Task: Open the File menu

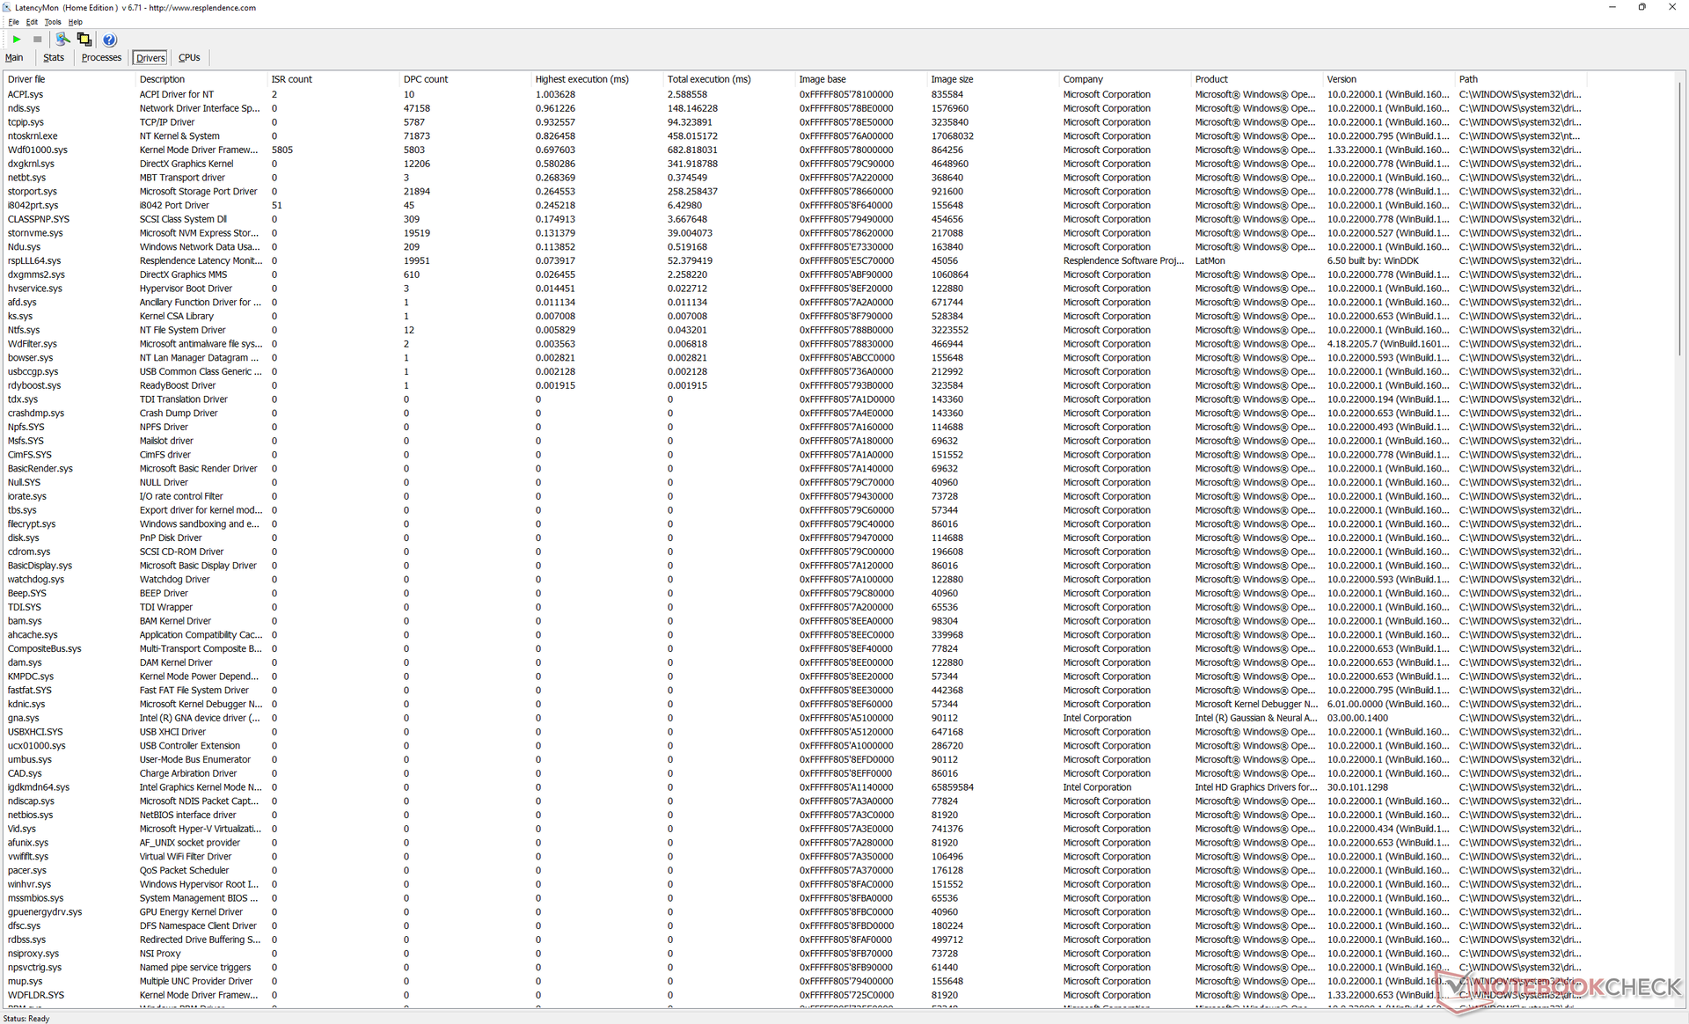Action: coord(13,22)
